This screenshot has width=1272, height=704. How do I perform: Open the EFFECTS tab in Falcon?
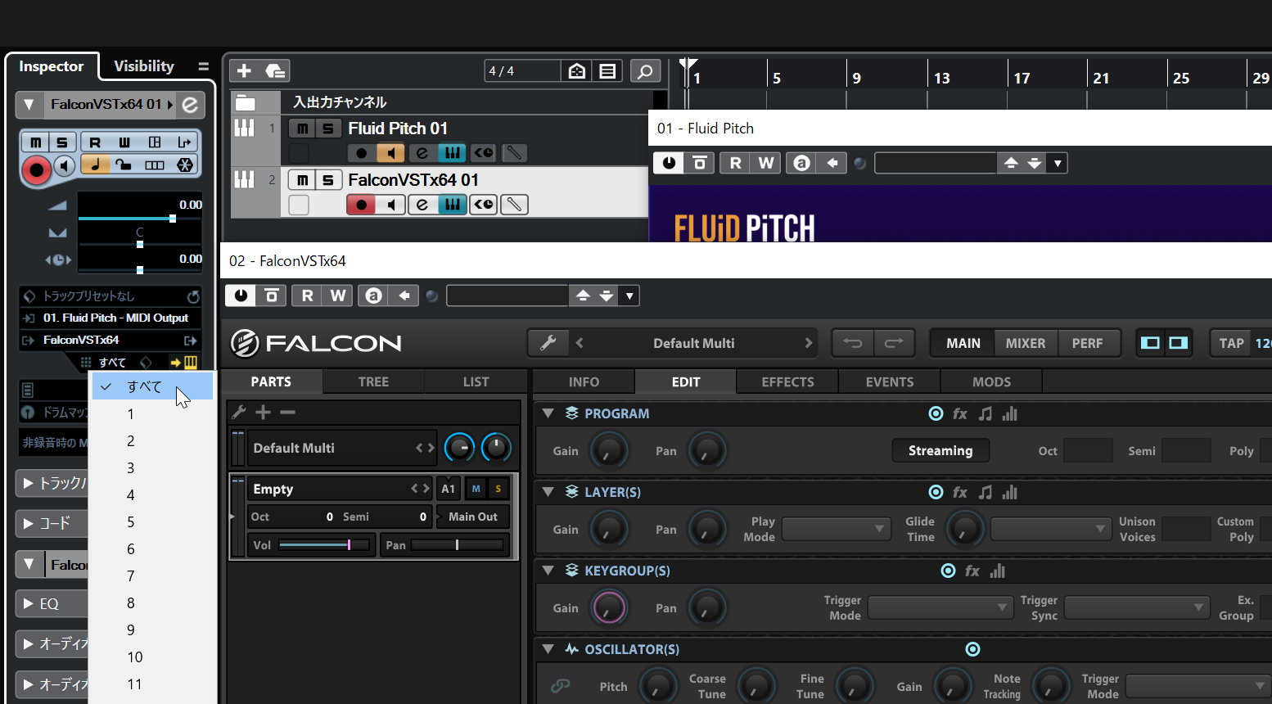pyautogui.click(x=787, y=381)
